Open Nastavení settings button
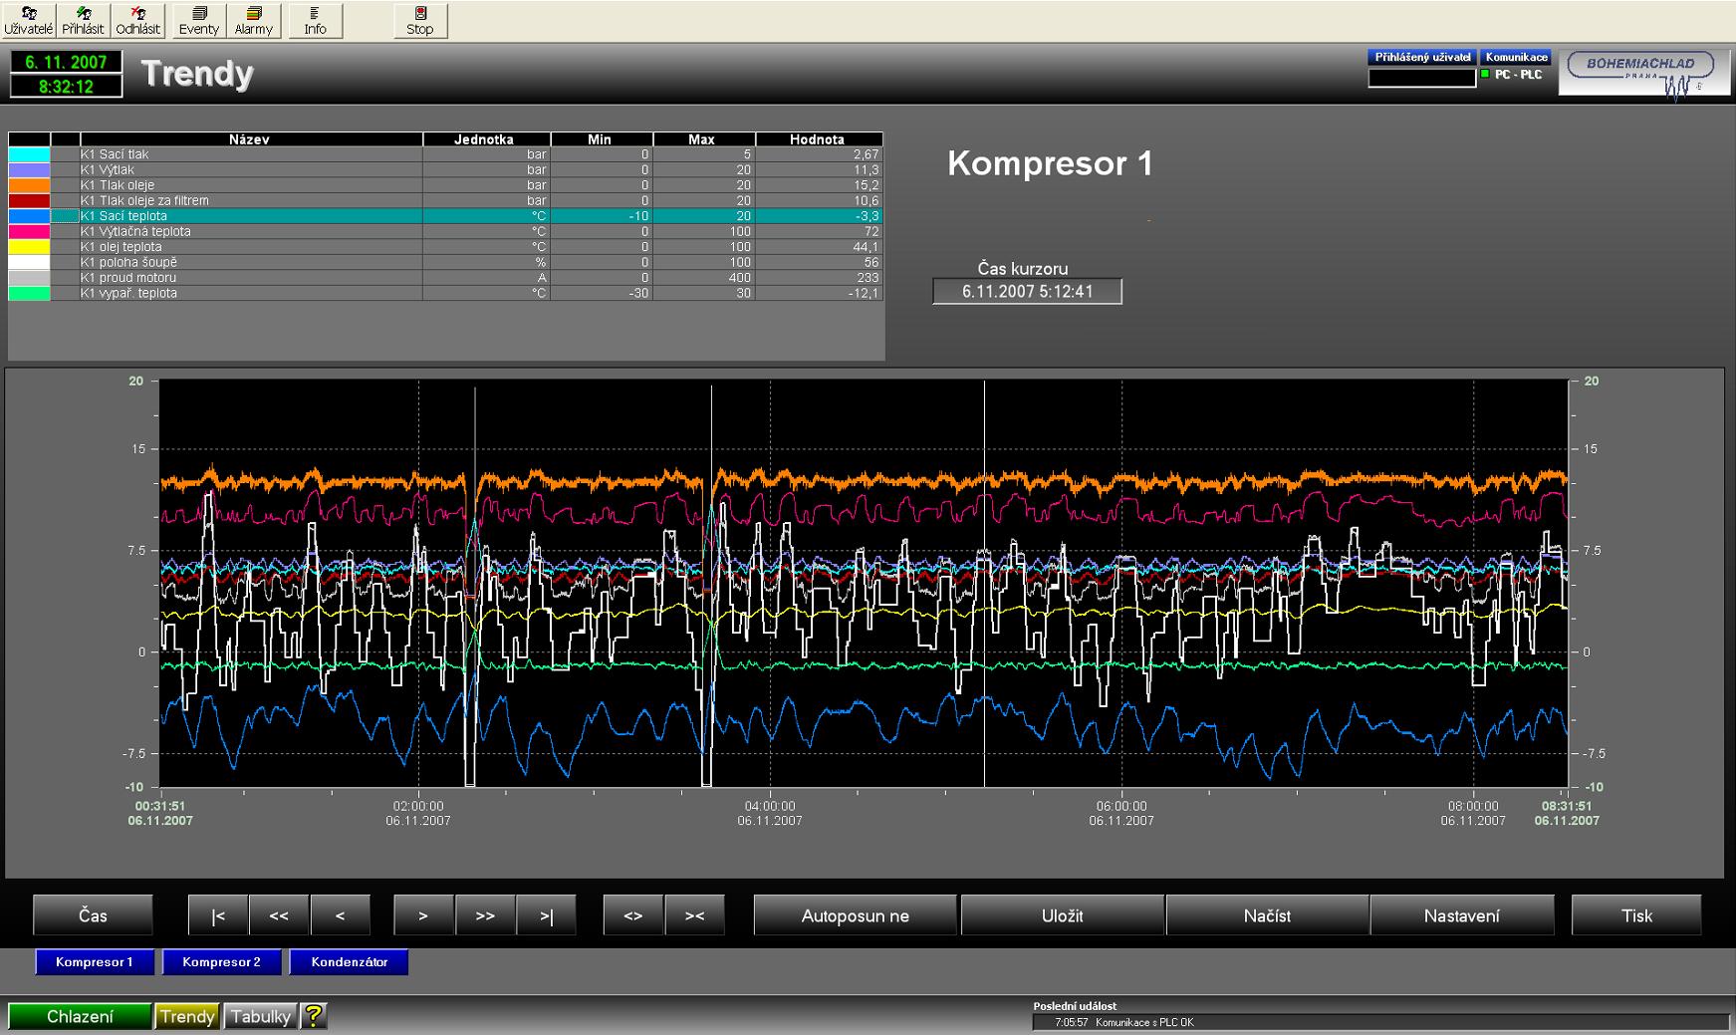 tap(1462, 915)
